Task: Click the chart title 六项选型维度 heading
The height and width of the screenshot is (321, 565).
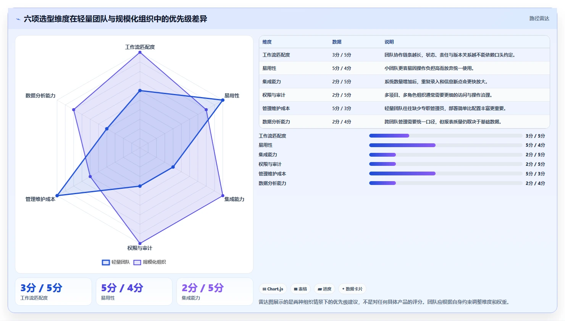Action: pos(115,19)
